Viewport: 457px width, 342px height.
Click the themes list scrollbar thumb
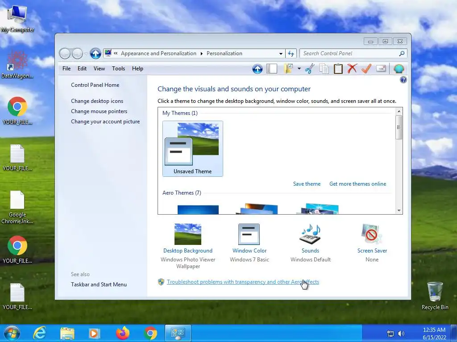point(399,127)
